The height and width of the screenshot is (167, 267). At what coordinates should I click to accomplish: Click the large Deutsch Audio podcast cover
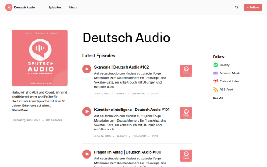40,57
